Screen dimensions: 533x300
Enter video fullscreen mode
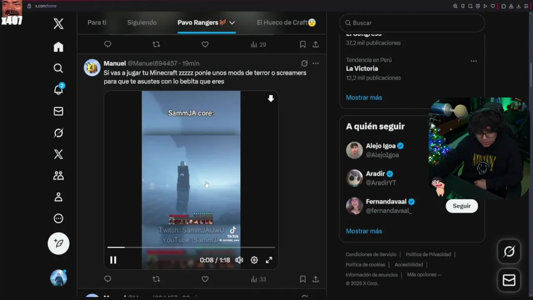click(269, 260)
